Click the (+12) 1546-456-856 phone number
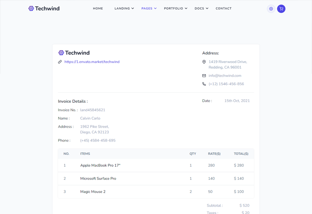The width and height of the screenshot is (312, 214). (x=226, y=84)
